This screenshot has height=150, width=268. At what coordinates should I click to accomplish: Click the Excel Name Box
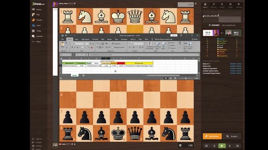pyautogui.click(x=65, y=55)
